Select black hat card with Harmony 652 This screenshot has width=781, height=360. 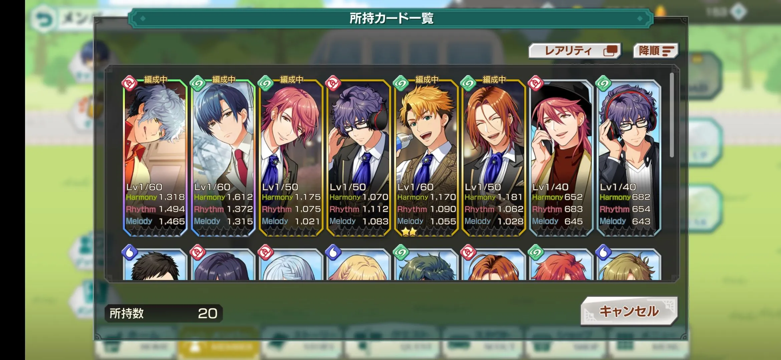[561, 158]
